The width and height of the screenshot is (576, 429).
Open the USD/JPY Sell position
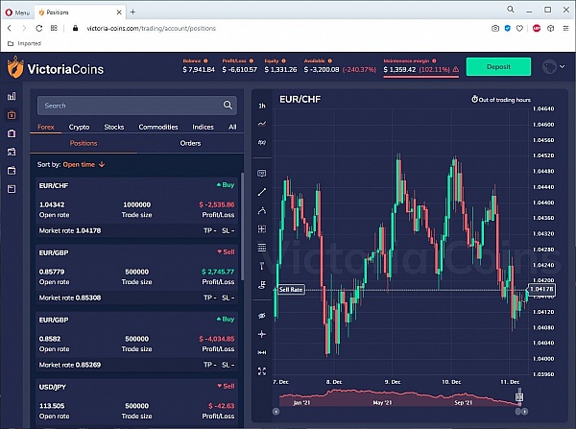coord(136,403)
